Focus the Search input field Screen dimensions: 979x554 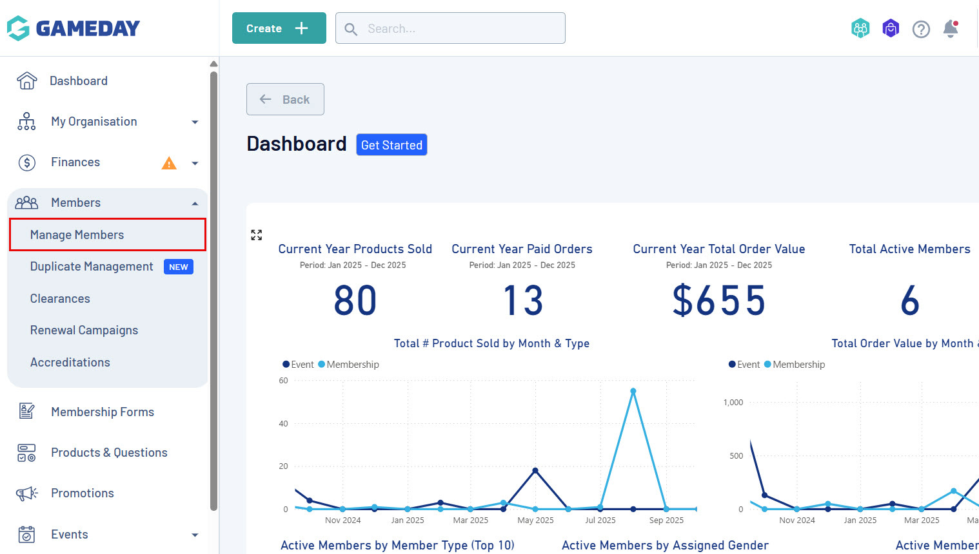coord(450,28)
